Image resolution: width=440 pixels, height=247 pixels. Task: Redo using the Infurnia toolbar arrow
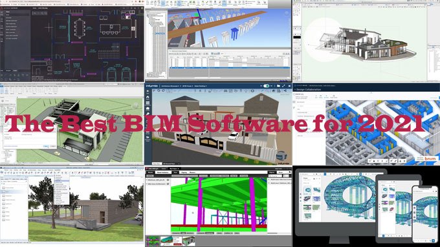coord(163,91)
